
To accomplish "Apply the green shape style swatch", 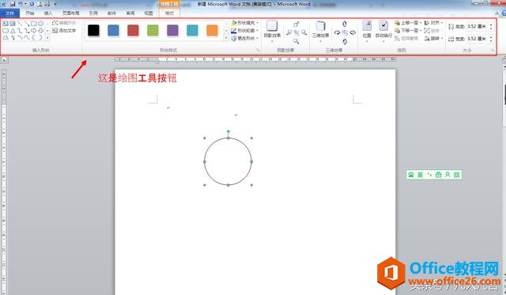I will pyautogui.click(x=153, y=31).
